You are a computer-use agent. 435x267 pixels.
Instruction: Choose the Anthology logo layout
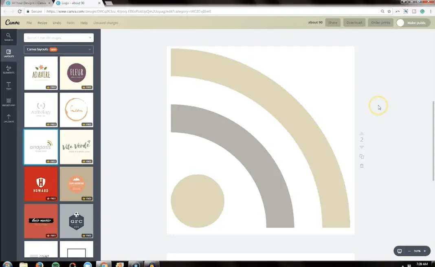tap(41, 110)
